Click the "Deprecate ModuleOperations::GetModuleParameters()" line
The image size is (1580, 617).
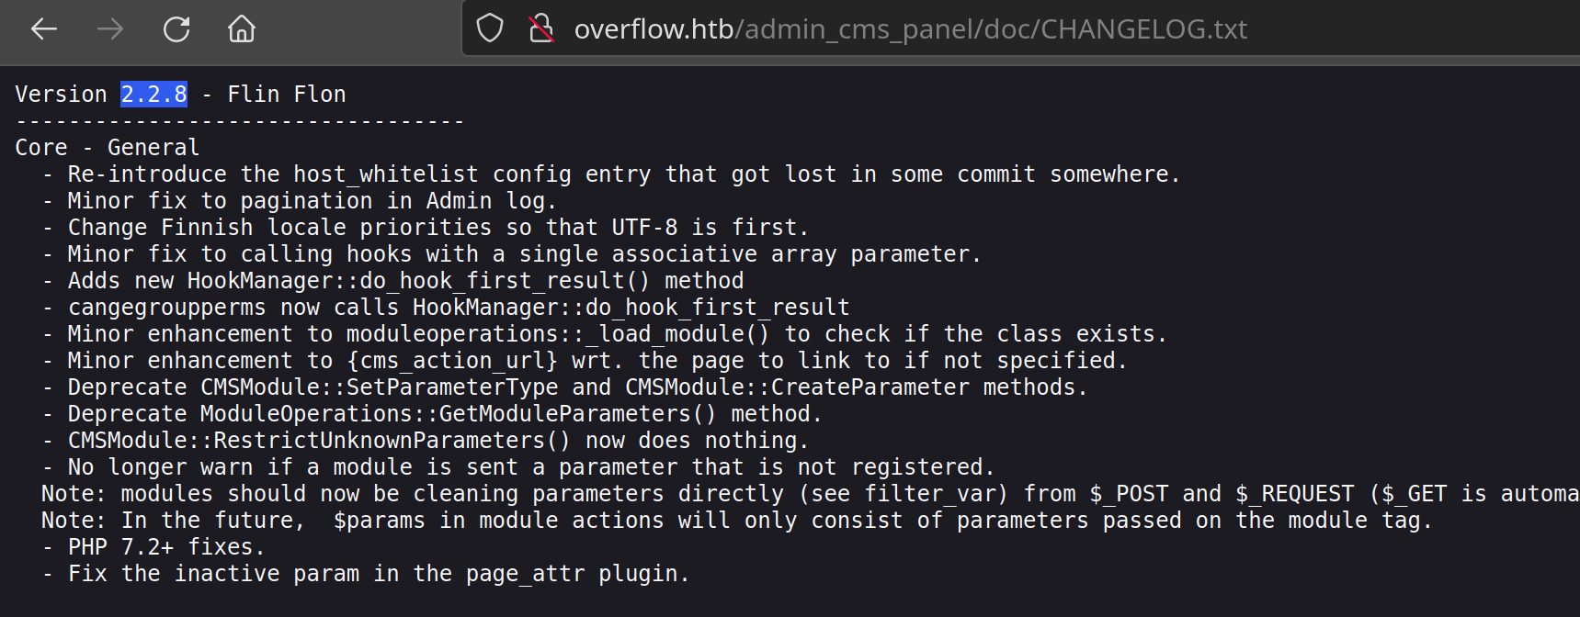[445, 414]
